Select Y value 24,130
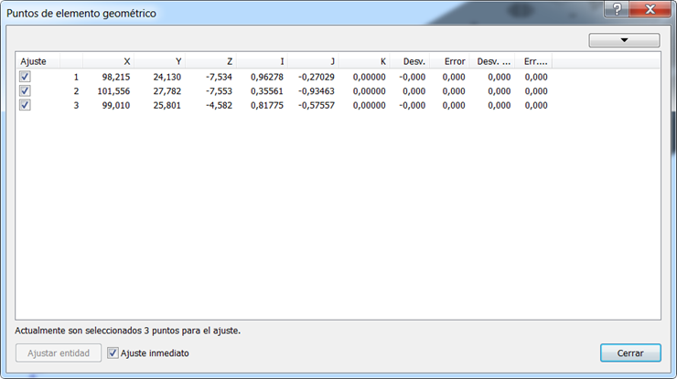The height and width of the screenshot is (379, 677). pyautogui.click(x=167, y=78)
